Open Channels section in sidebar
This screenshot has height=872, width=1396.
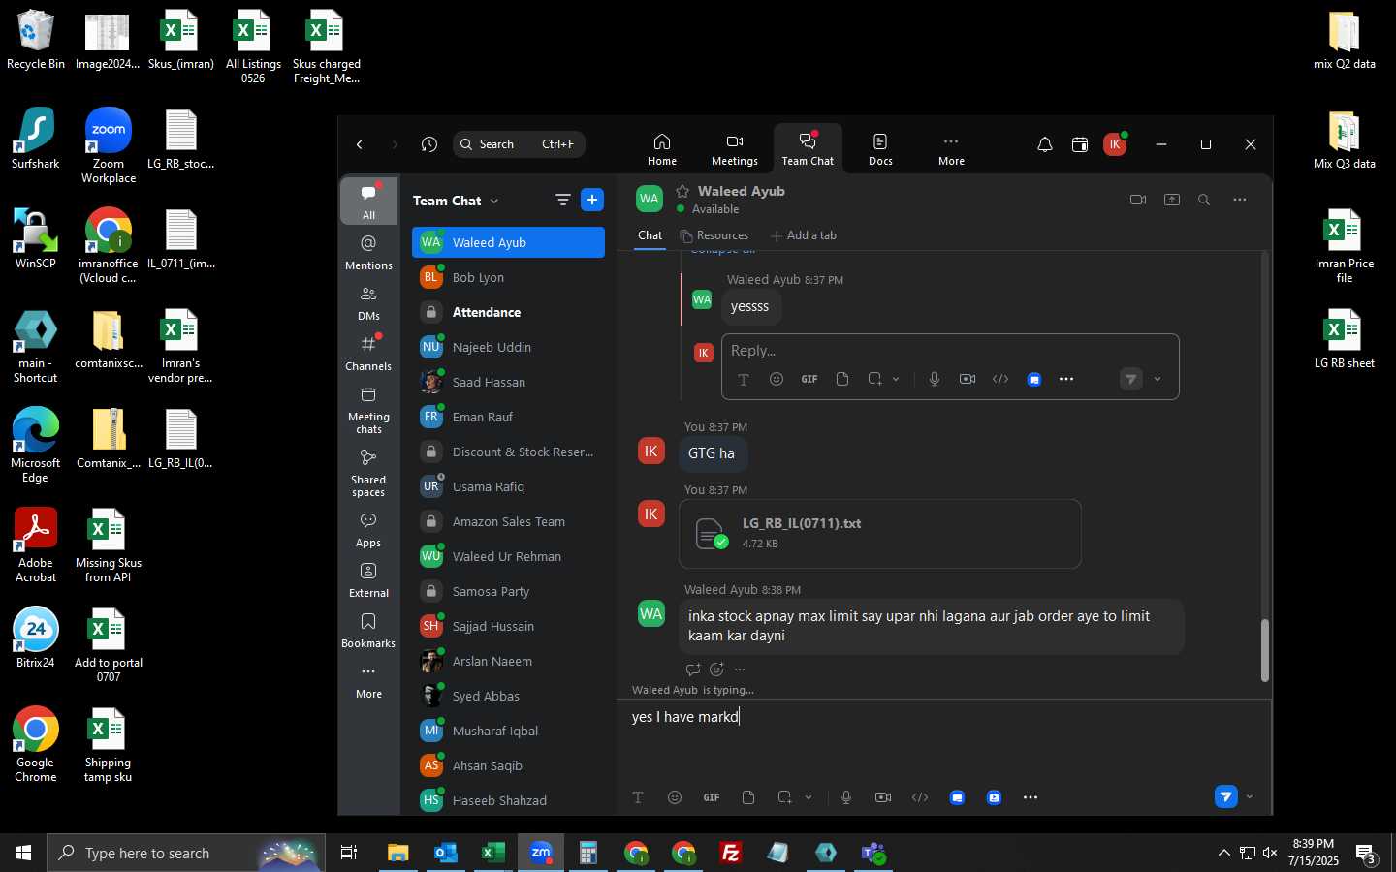pyautogui.click(x=368, y=353)
